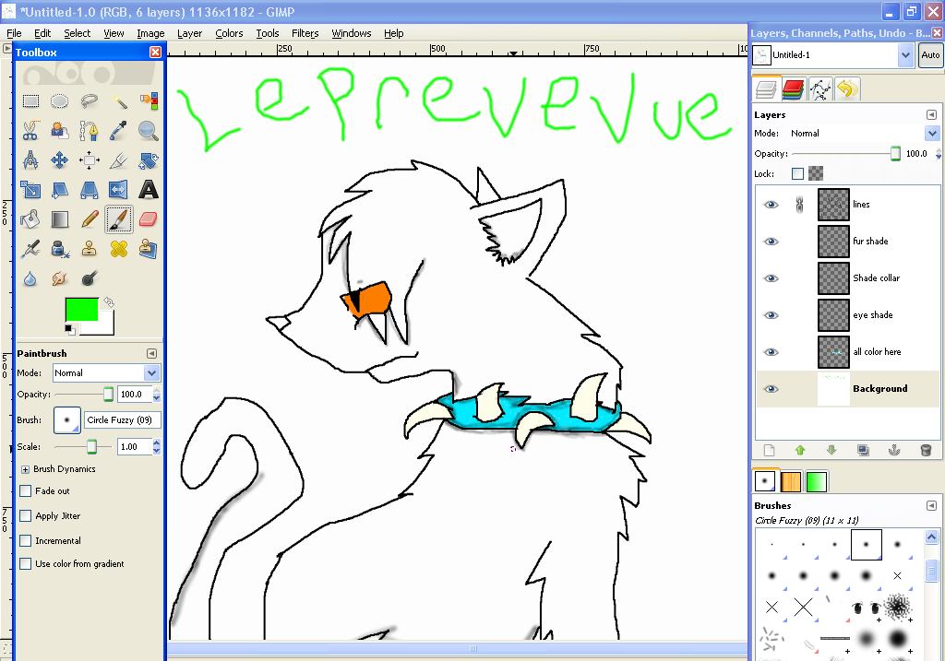Select the Flip tool

click(x=119, y=190)
